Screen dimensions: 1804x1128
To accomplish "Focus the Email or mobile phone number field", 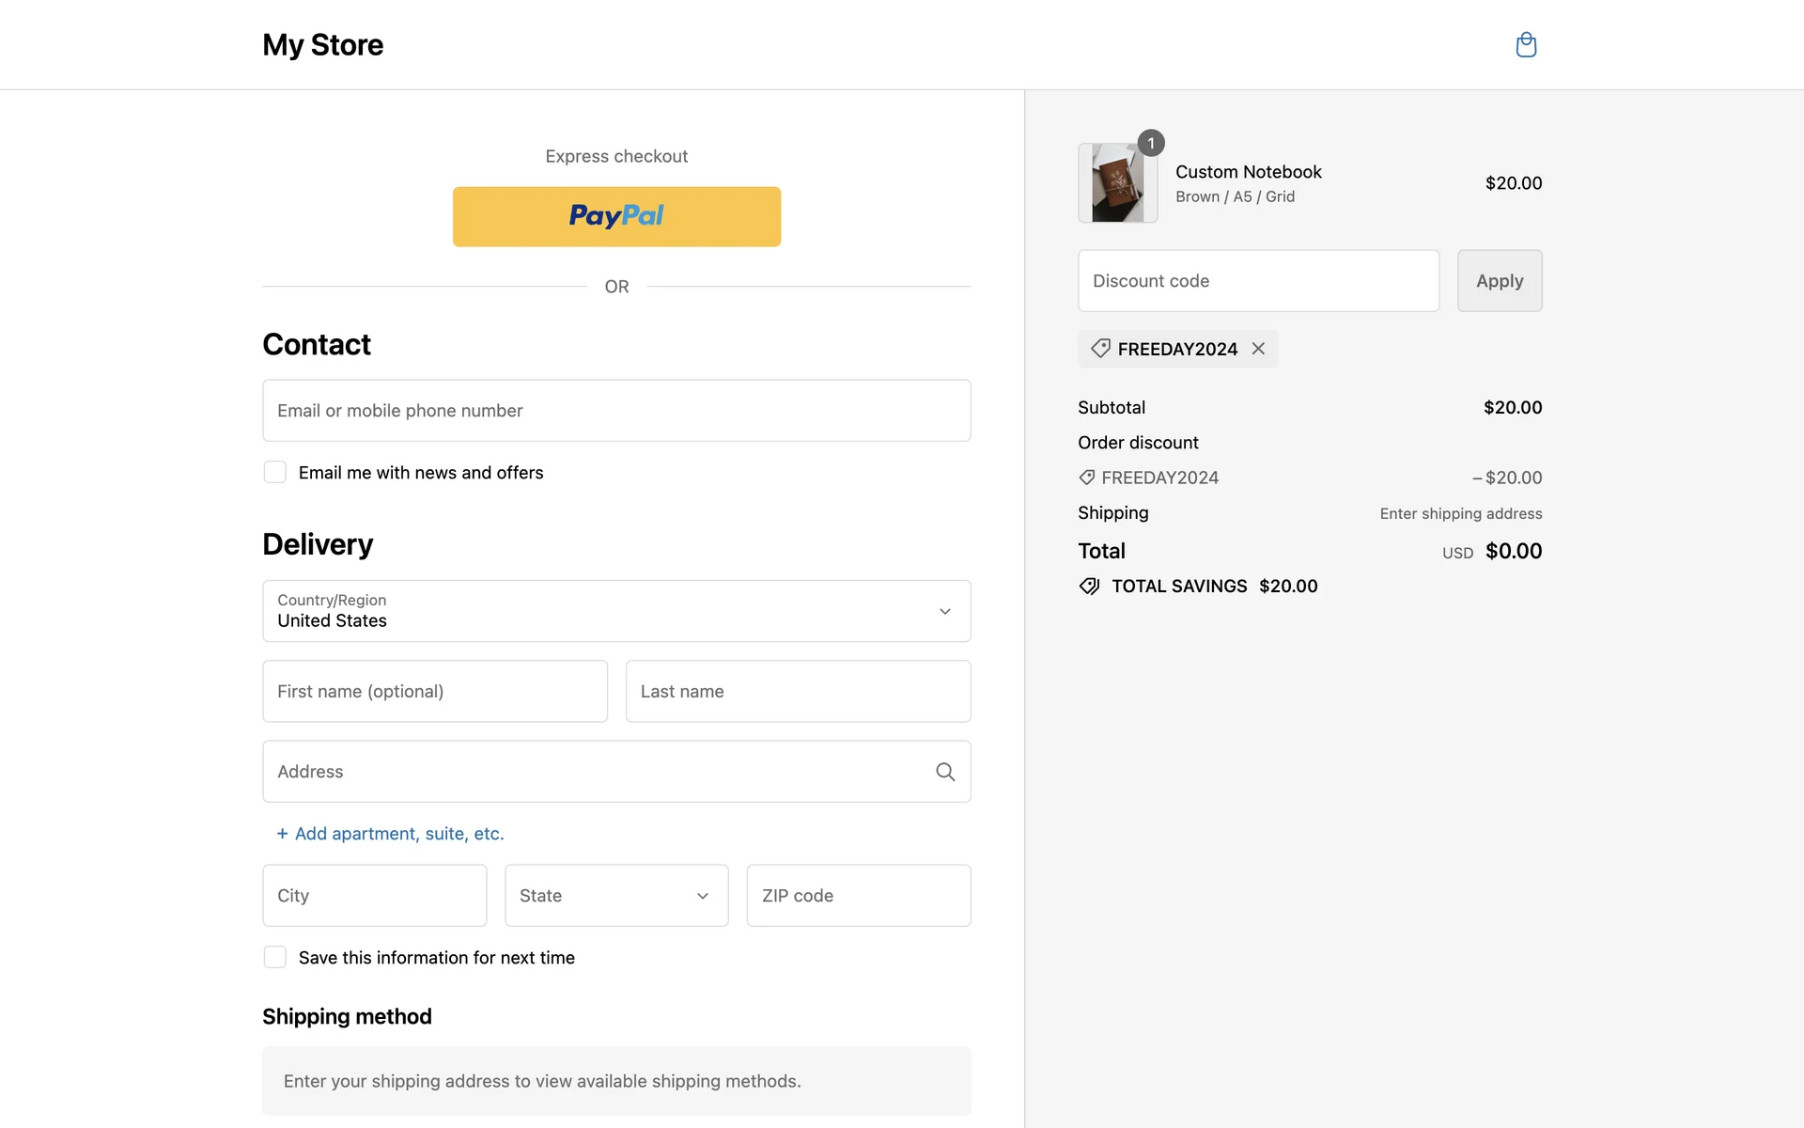I will [616, 411].
